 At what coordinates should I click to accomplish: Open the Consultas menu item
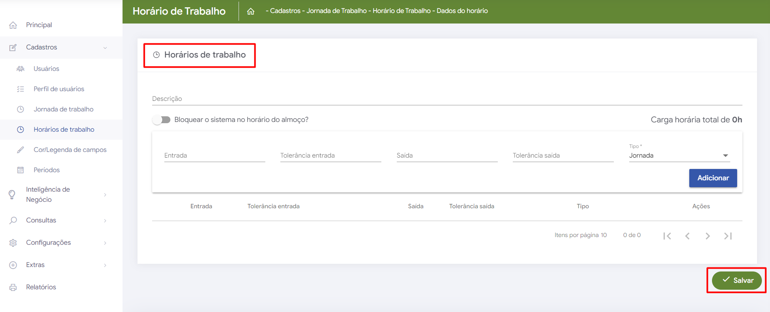click(x=41, y=220)
